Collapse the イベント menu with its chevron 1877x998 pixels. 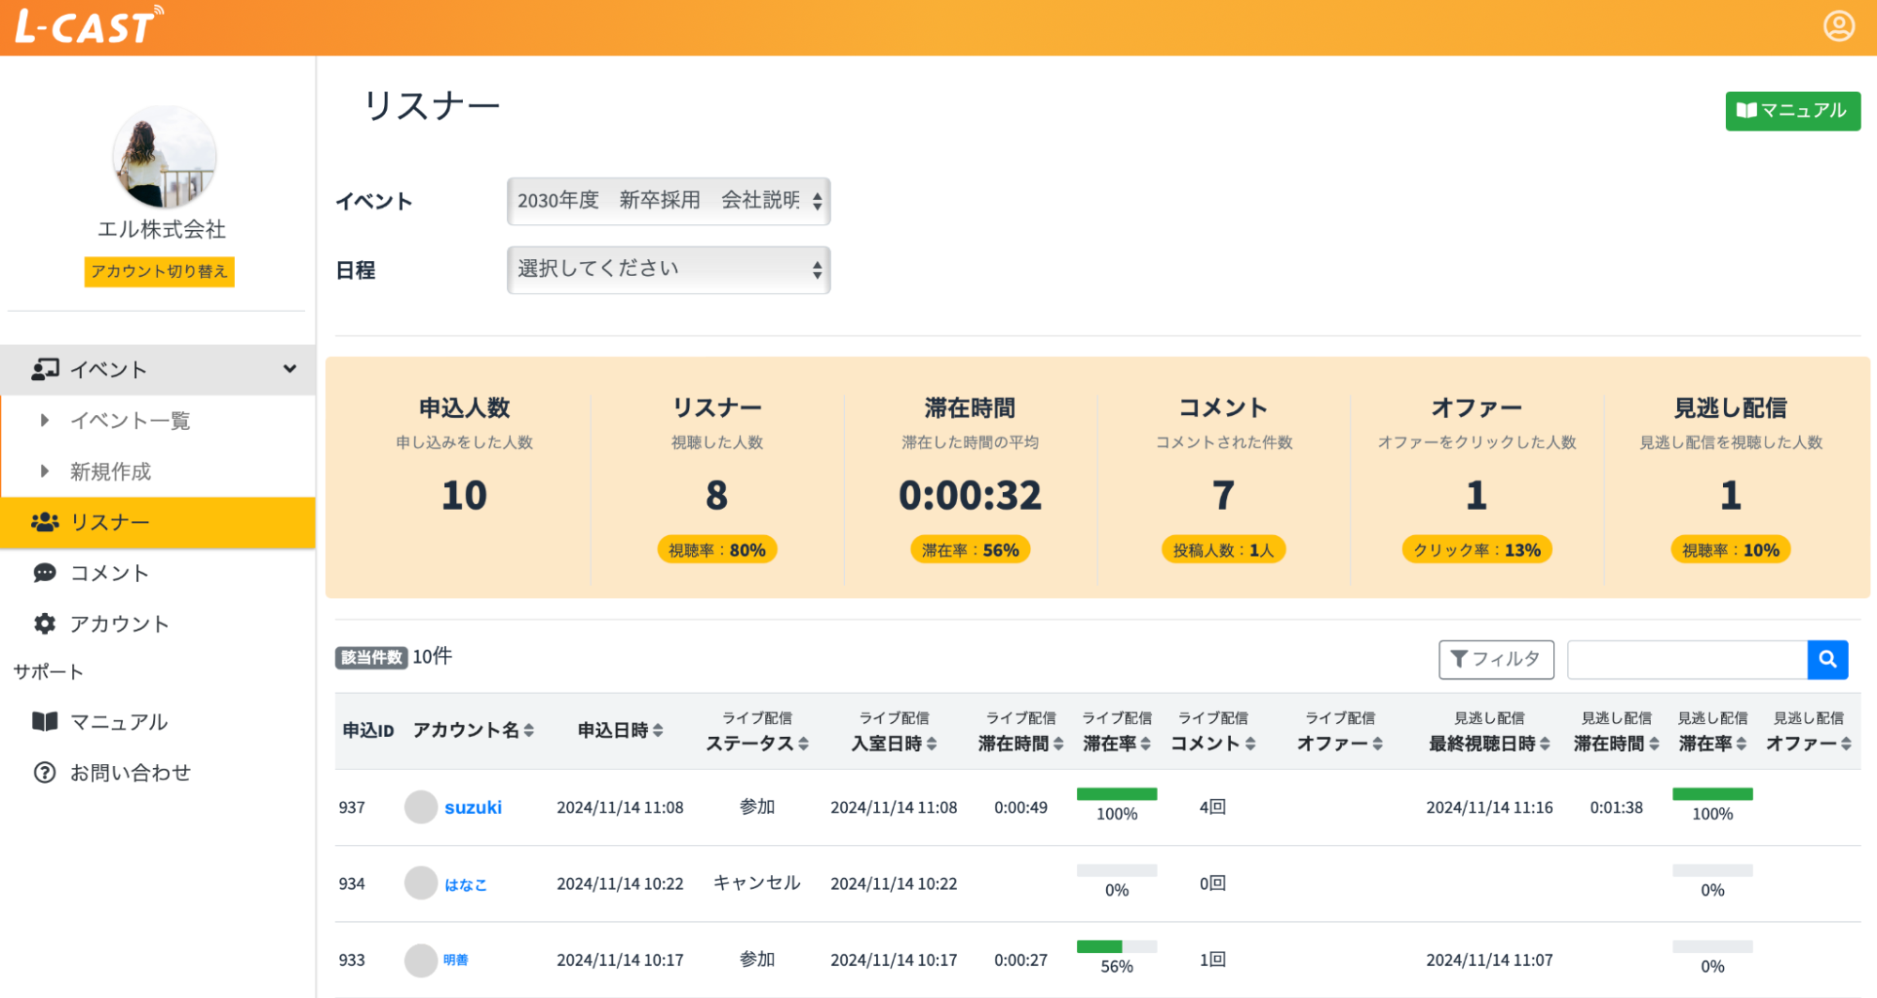(289, 369)
